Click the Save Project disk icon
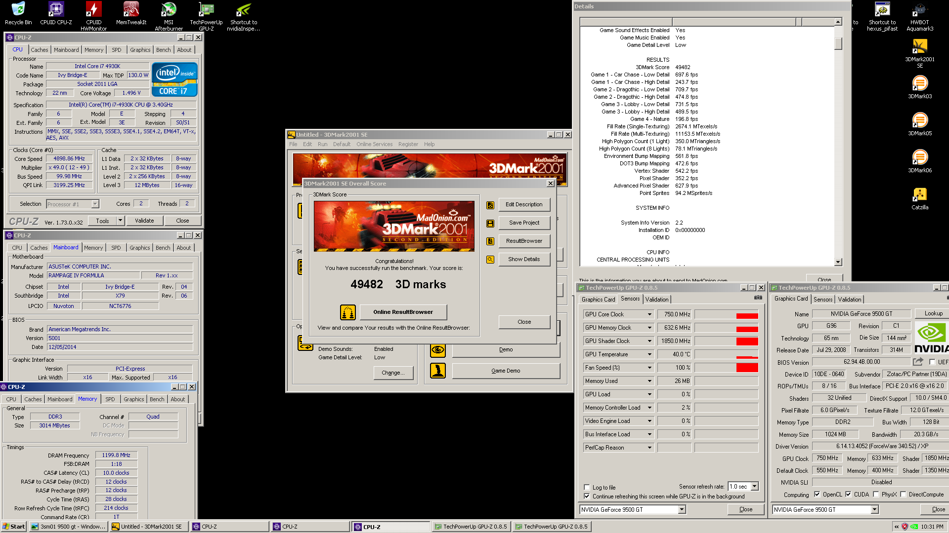Image resolution: width=949 pixels, height=533 pixels. (490, 223)
